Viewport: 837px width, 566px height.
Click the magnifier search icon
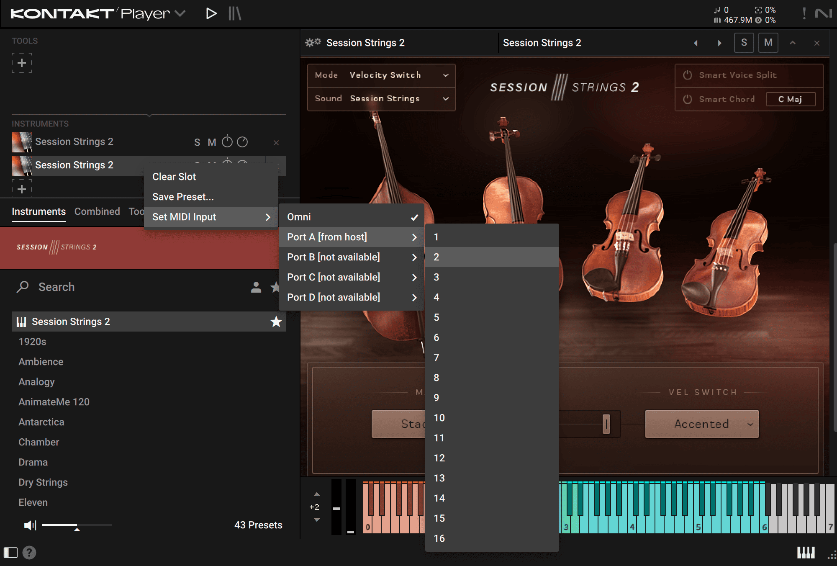[23, 287]
